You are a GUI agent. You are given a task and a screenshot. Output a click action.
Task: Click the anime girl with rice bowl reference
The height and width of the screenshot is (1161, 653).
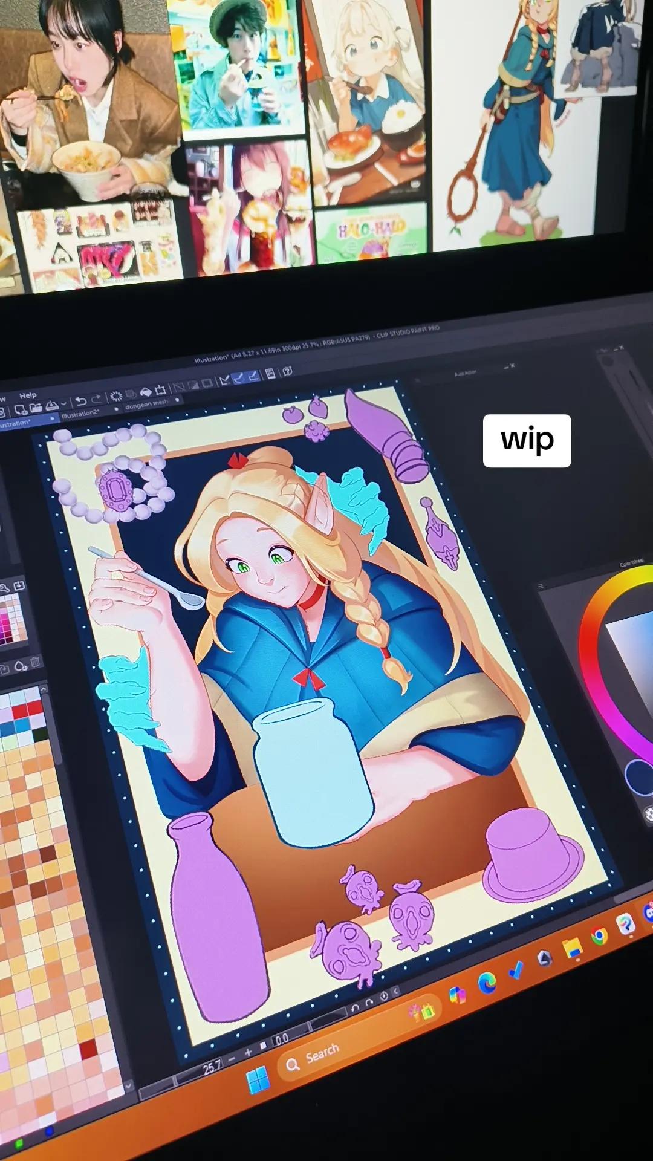pyautogui.click(x=368, y=100)
